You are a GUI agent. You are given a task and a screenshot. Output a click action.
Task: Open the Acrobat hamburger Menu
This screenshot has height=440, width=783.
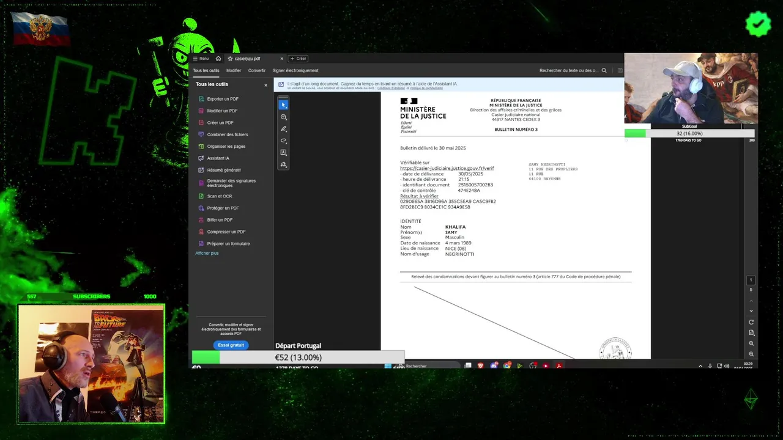click(201, 59)
